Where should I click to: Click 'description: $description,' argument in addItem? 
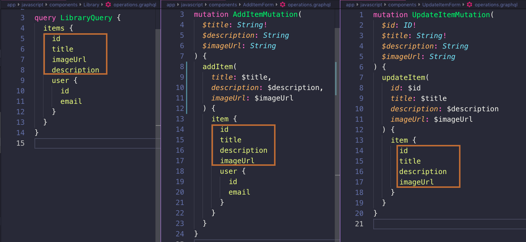[267, 87]
